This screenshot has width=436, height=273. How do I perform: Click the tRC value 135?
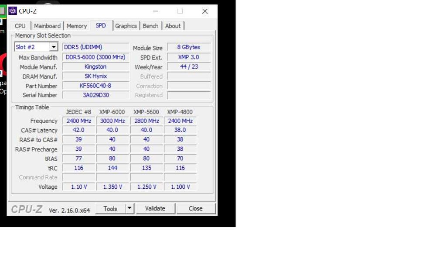[x=146, y=168]
